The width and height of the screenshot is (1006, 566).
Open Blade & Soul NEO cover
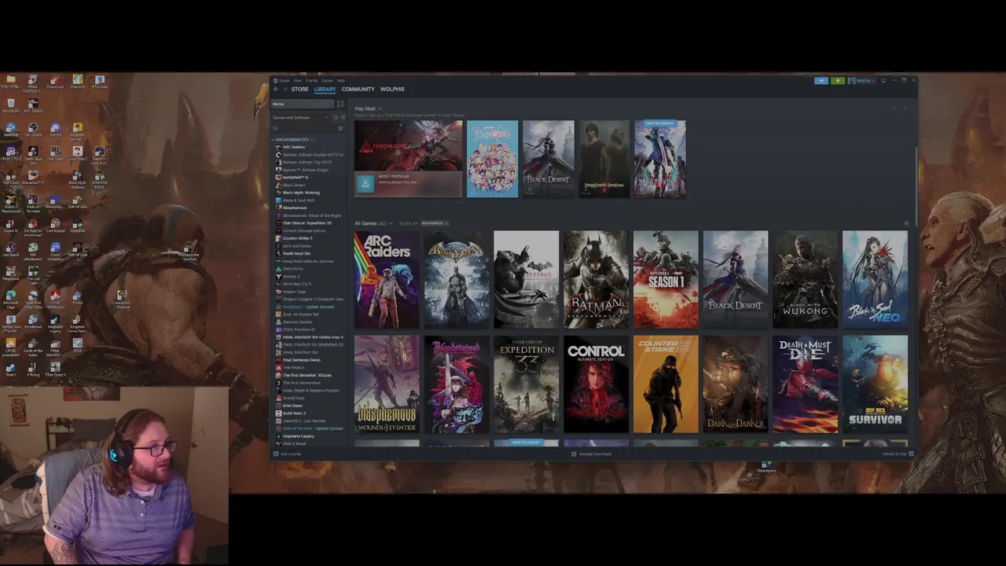pyautogui.click(x=875, y=279)
